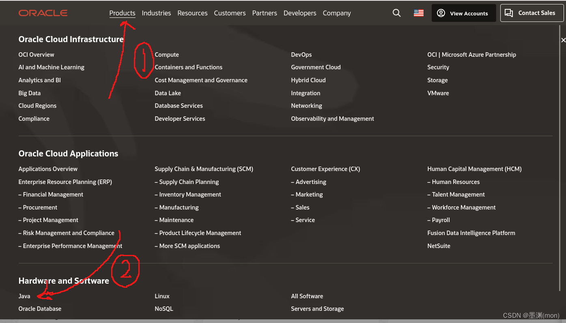The width and height of the screenshot is (566, 323).
Task: Open Cost Management and Governance
Action: click(201, 80)
